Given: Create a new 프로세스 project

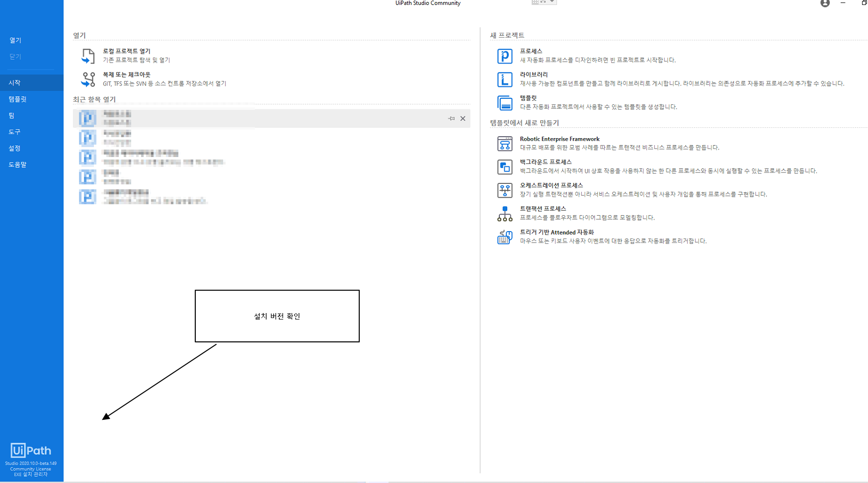Looking at the screenshot, I should click(531, 51).
